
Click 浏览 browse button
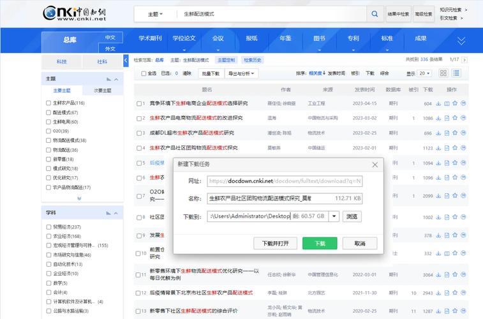[352, 216]
